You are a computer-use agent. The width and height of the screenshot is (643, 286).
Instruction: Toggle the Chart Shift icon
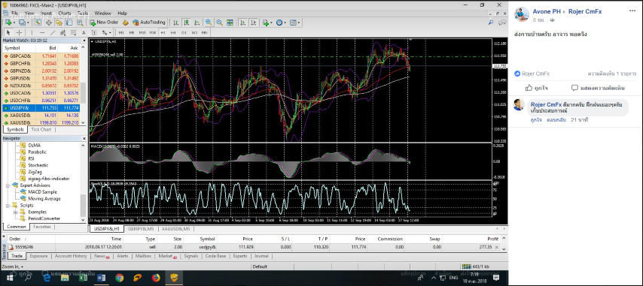click(x=254, y=23)
